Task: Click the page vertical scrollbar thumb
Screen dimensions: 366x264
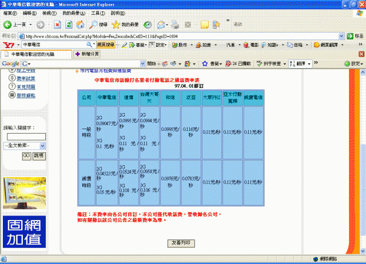Action: coord(363,189)
